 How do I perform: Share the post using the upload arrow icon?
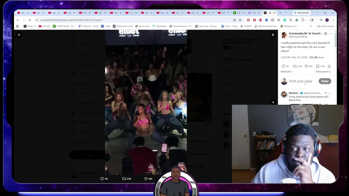click(x=329, y=66)
